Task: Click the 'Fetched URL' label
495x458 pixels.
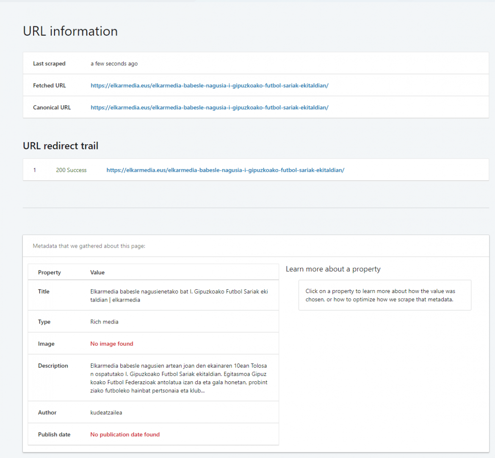Action: click(49, 85)
